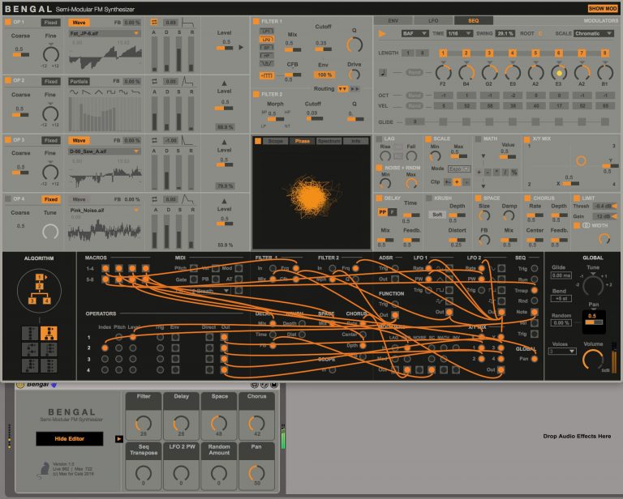The image size is (623, 499).
Task: Enable OP 4 operator
Action: tap(8, 198)
